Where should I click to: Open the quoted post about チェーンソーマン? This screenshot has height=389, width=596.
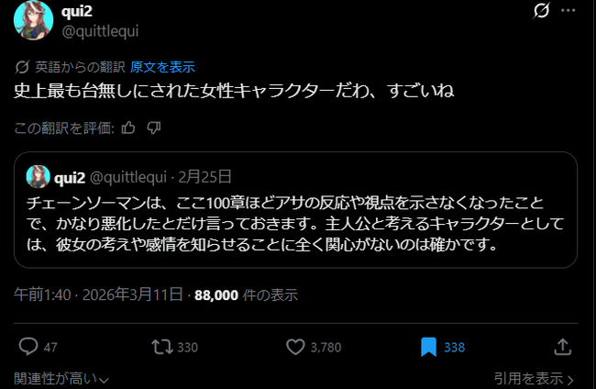[x=296, y=210]
